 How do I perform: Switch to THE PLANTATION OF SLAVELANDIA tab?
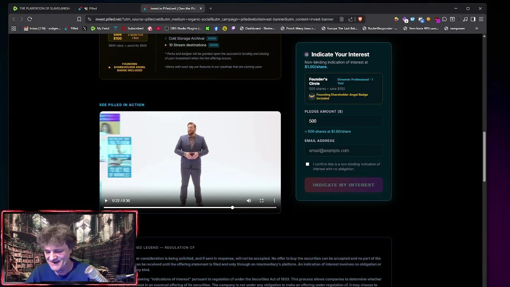(x=41, y=8)
